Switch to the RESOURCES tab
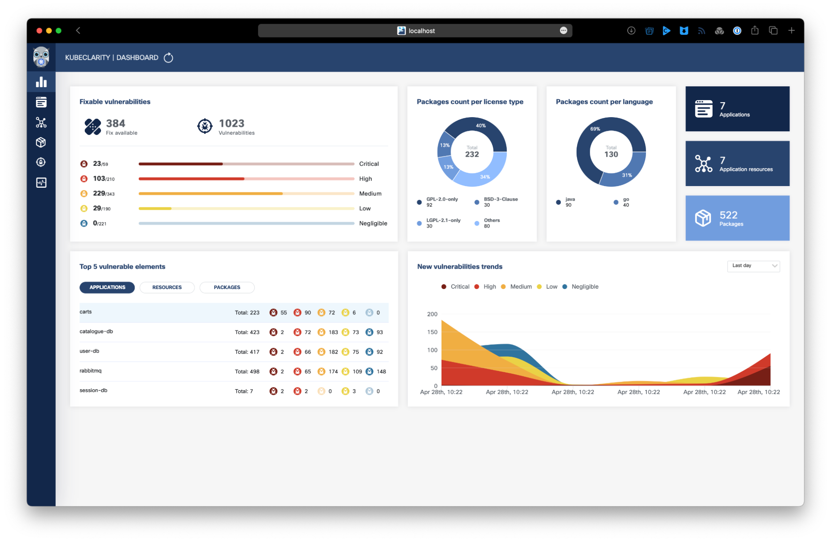Image resolution: width=831 pixels, height=542 pixels. pyautogui.click(x=167, y=287)
